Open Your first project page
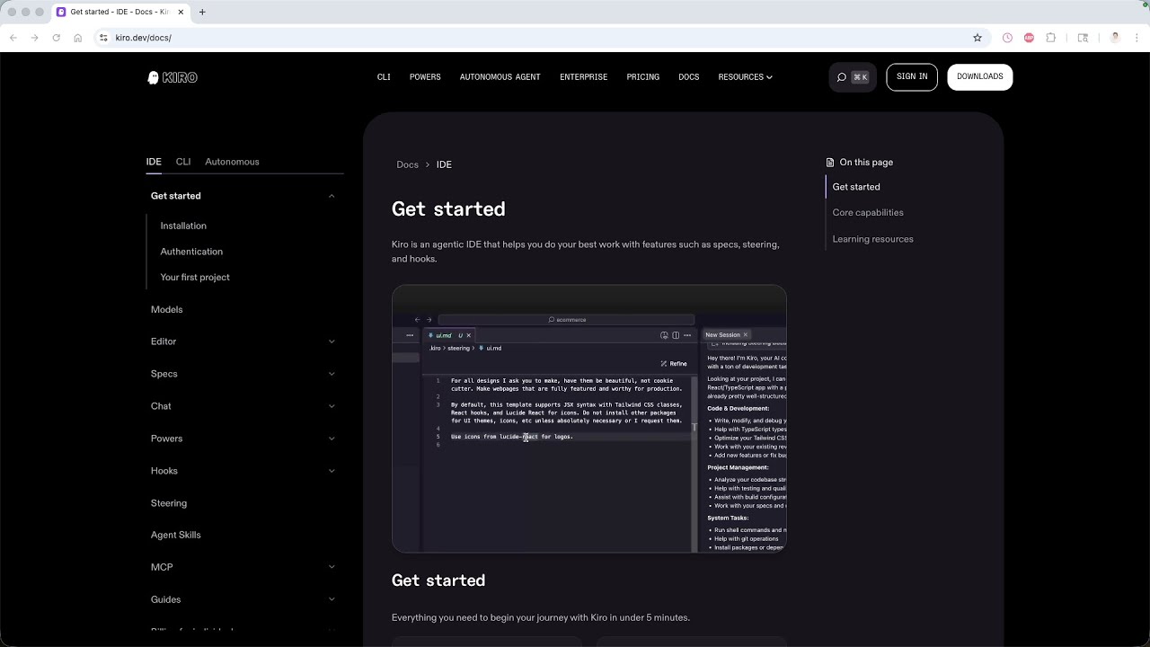The height and width of the screenshot is (647, 1150). point(195,277)
